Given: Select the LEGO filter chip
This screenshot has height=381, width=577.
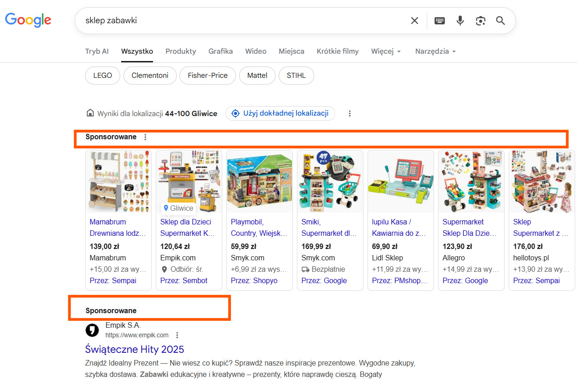Looking at the screenshot, I should point(102,75).
